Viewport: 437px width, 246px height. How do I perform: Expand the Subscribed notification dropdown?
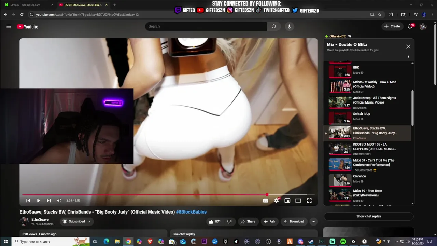tap(77, 221)
